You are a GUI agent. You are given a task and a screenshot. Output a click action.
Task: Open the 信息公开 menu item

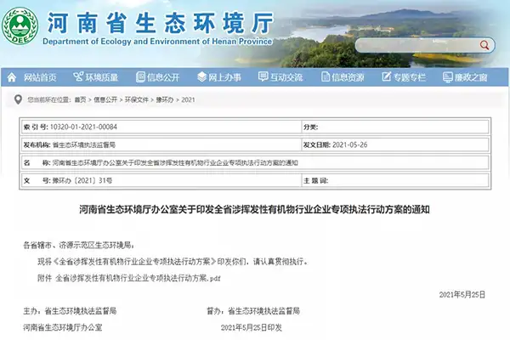click(163, 77)
